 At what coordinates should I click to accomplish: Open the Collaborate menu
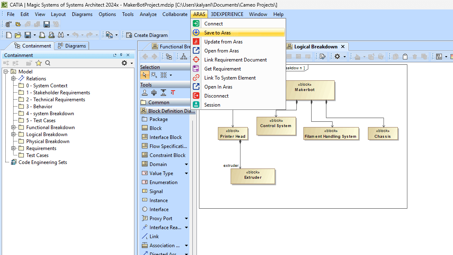[x=175, y=14]
